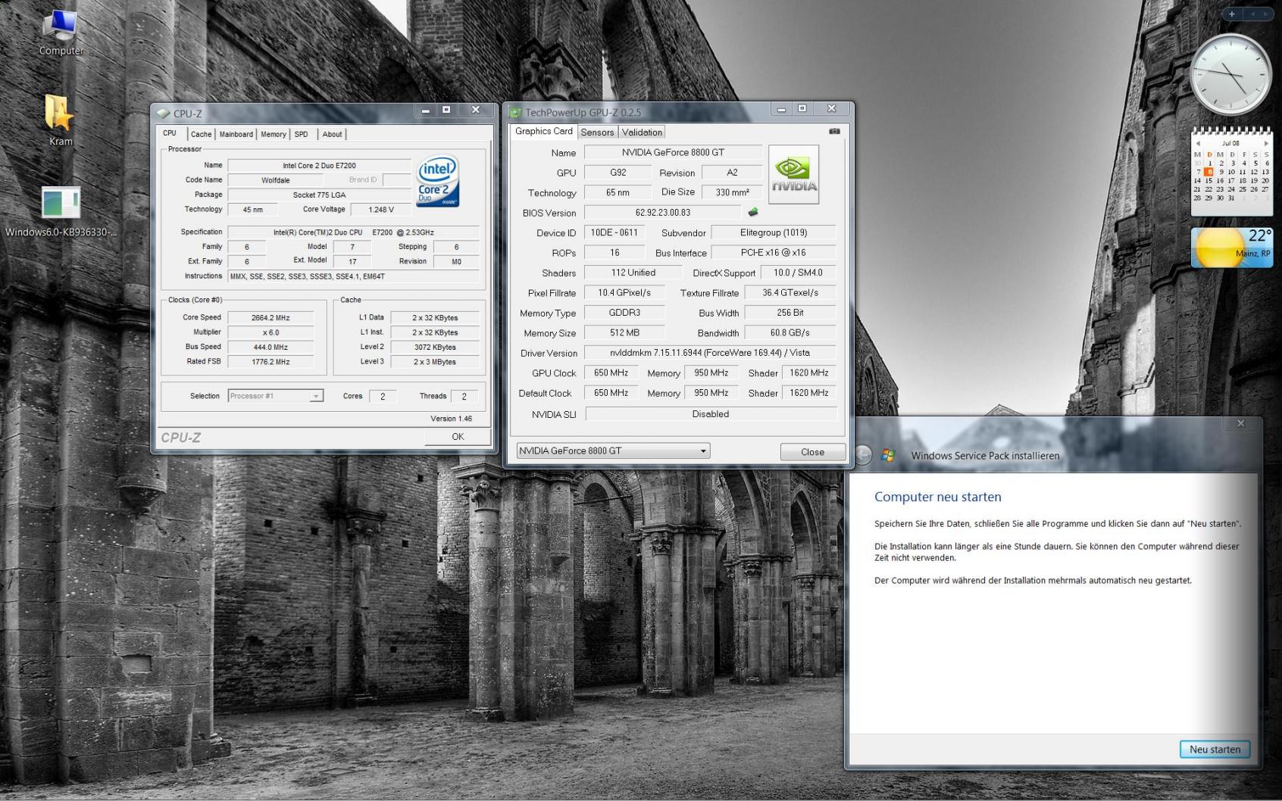Open the Kram folder on the desktop

point(61,120)
